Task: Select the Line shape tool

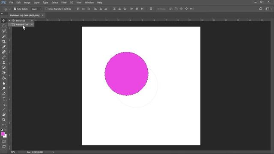Action: (4, 110)
